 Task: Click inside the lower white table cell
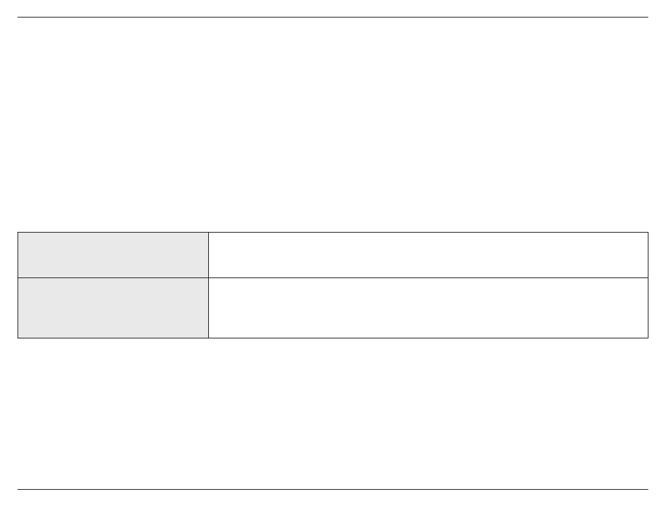(x=428, y=308)
